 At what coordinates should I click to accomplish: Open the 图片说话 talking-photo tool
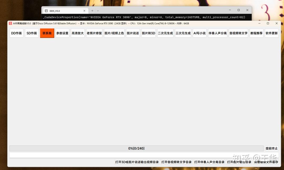(x=133, y=33)
